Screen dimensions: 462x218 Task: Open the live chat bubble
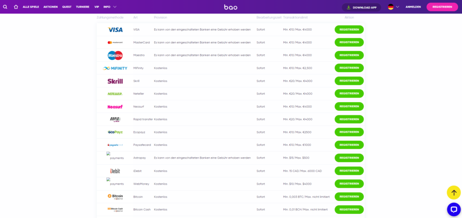click(x=454, y=209)
